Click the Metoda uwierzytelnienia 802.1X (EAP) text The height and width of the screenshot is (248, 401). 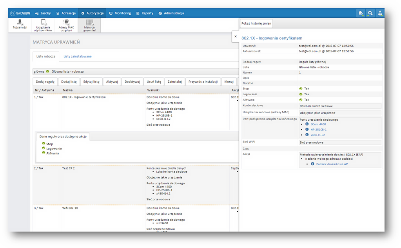tap(332, 155)
